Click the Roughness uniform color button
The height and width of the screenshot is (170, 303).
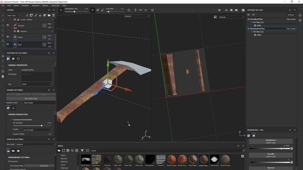click(270, 141)
